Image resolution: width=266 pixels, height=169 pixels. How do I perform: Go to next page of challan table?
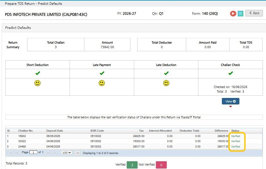pyautogui.click(x=49, y=153)
